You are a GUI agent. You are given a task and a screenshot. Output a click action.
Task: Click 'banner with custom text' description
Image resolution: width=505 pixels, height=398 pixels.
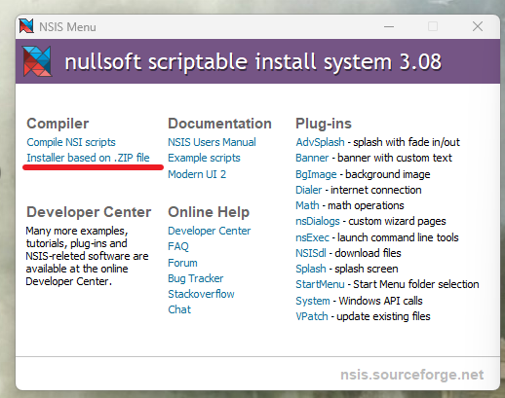click(x=395, y=158)
